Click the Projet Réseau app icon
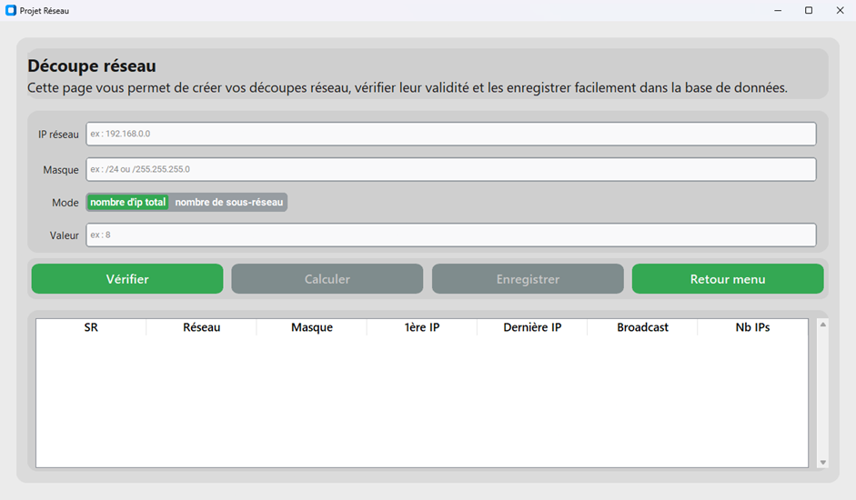The height and width of the screenshot is (500, 856). click(11, 11)
